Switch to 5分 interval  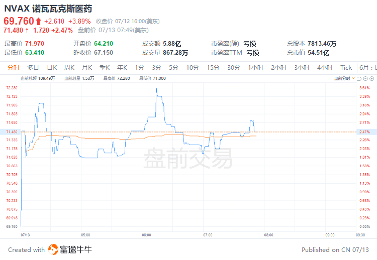point(173,68)
